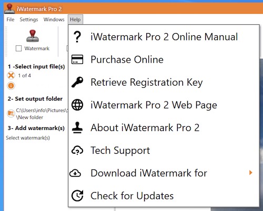Toggle the Watermark checkbox

[18, 48]
